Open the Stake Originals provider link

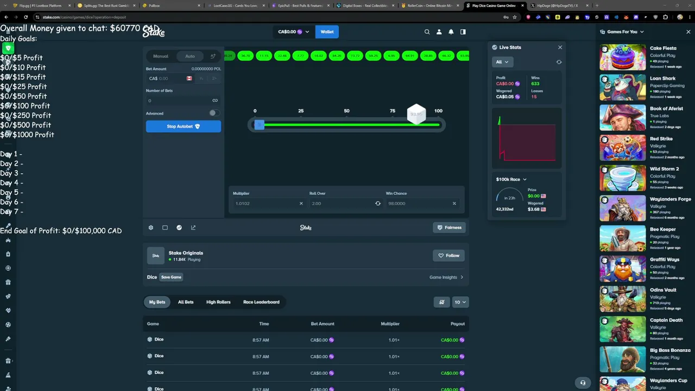[186, 253]
